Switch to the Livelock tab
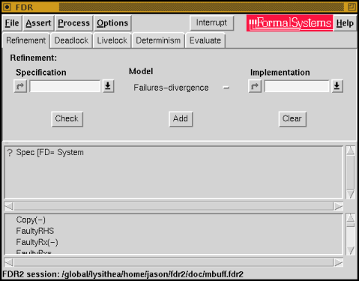The image size is (359, 281). tap(112, 40)
